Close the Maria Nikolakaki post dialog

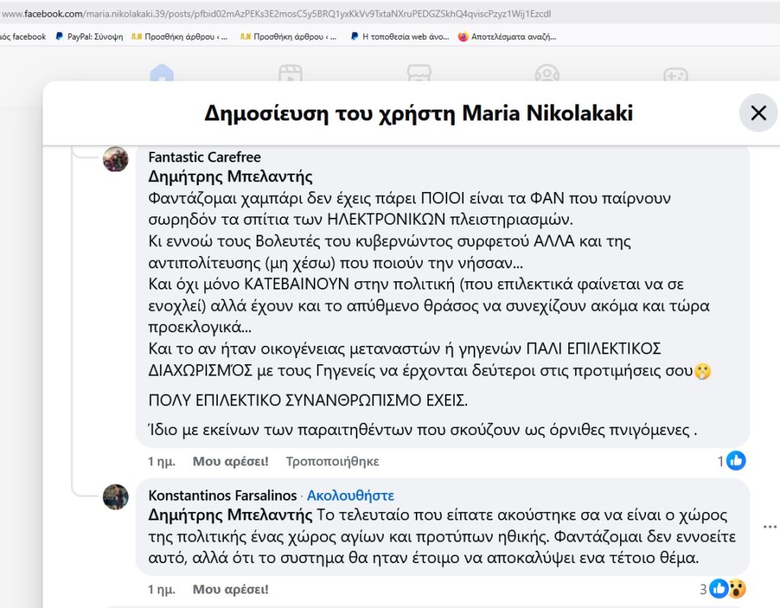[x=758, y=113]
